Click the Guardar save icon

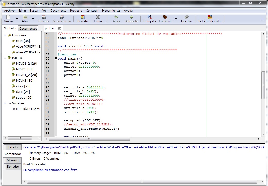(x=44, y=17)
